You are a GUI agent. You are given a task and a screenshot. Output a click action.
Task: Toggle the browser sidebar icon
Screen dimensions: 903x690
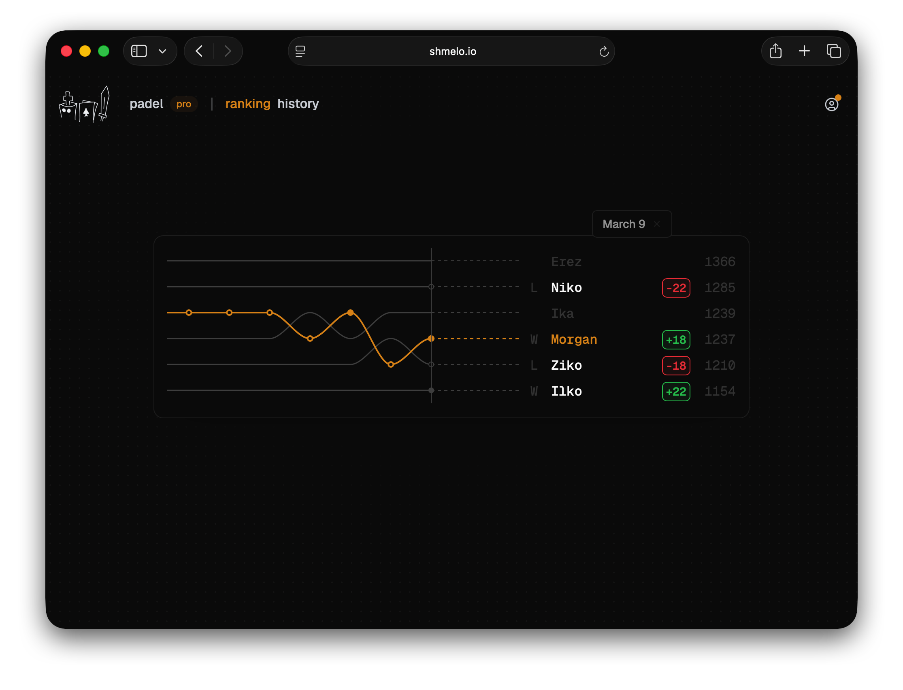138,51
